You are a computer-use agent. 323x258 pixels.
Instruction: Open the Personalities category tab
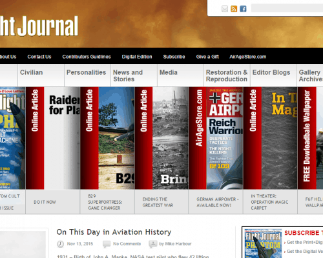pyautogui.click(x=87, y=75)
